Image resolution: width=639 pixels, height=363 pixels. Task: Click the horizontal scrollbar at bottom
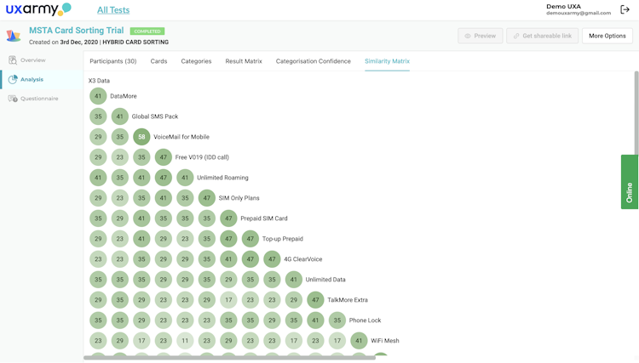click(x=230, y=358)
